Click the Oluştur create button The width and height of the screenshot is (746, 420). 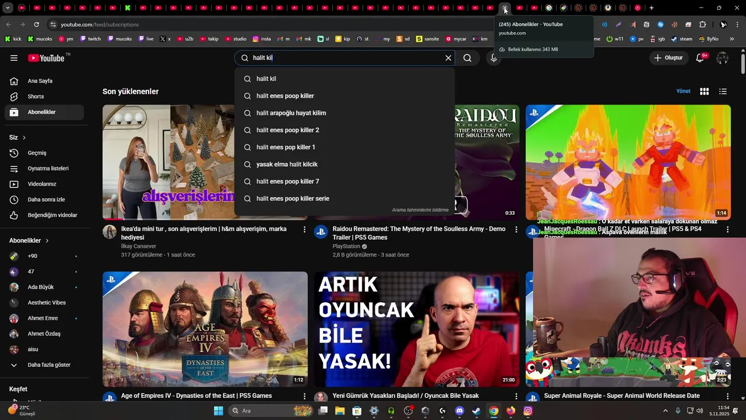[x=668, y=58]
